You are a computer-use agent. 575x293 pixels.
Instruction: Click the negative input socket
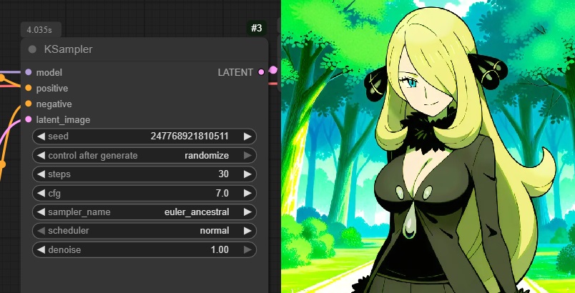(x=28, y=104)
